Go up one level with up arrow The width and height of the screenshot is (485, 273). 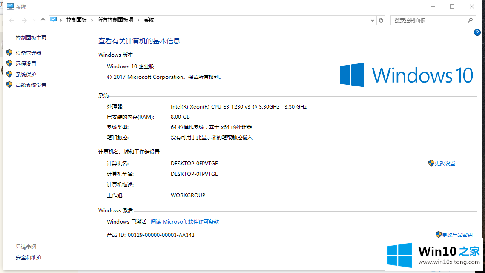[x=43, y=20]
